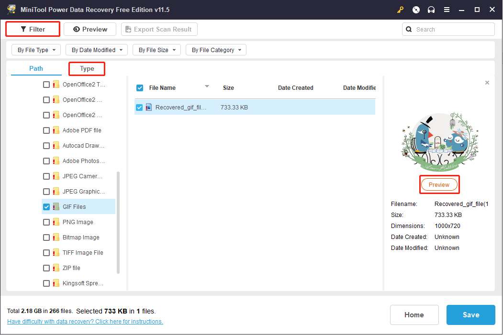
Task: Click the ZIP file folder icon
Action: click(x=56, y=268)
